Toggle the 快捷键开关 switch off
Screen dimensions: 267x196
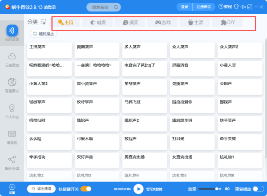(86, 189)
